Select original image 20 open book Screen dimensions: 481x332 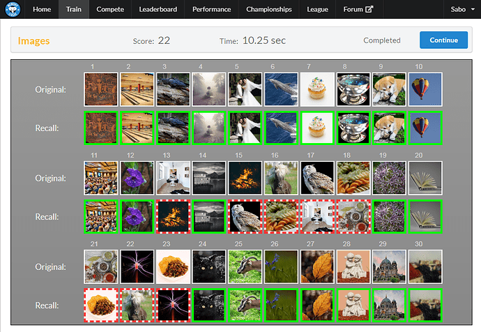pyautogui.click(x=425, y=178)
